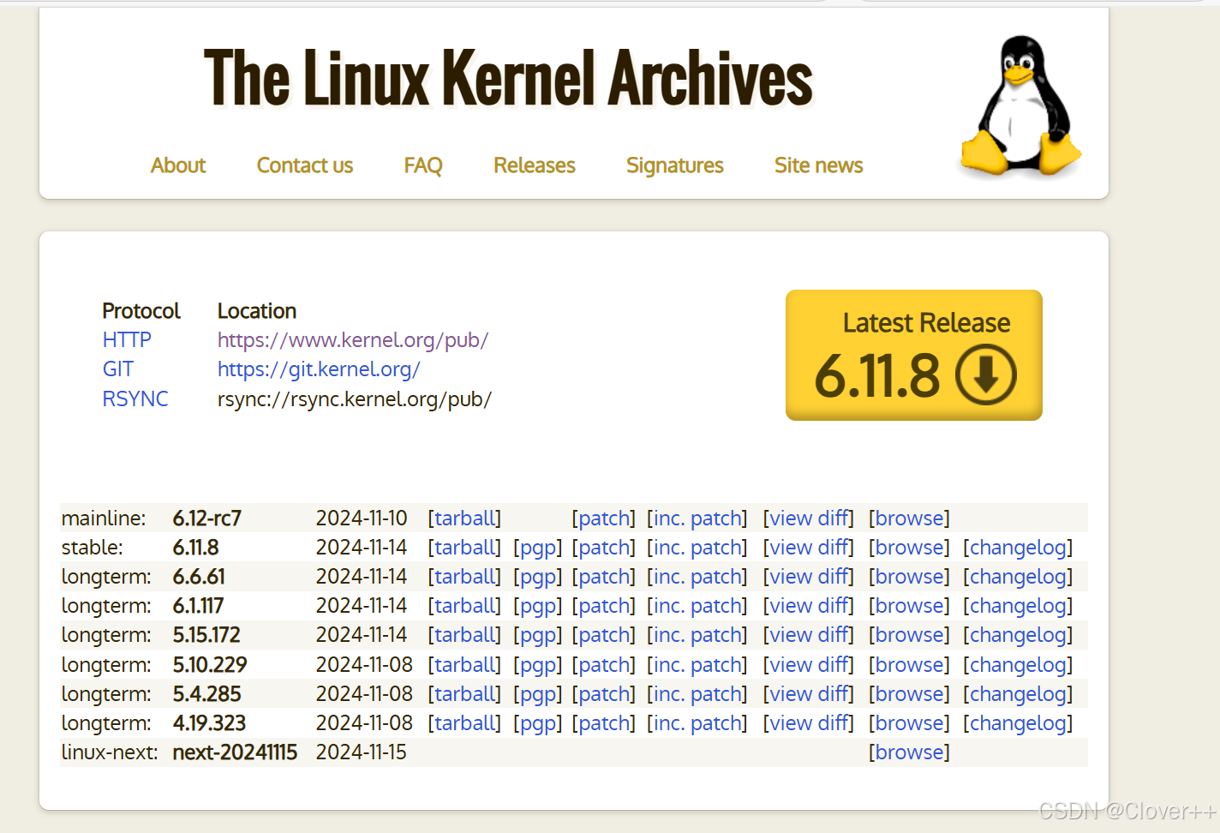Screen dimensions: 1220x833
Task: Download tarball for mainline 6.12-rc7
Action: pos(464,518)
